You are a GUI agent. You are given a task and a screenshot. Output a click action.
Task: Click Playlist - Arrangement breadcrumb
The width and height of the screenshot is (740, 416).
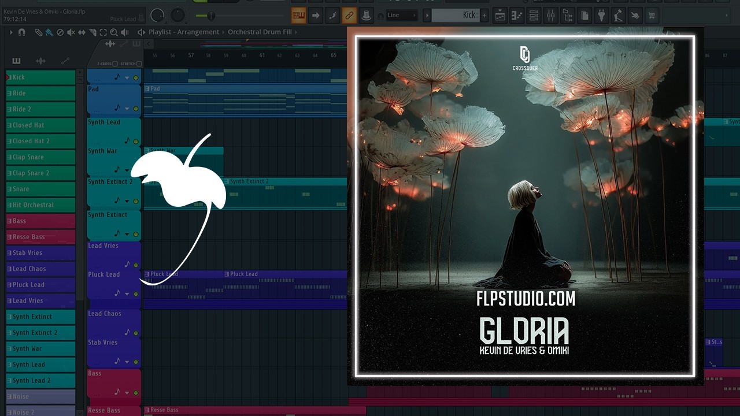184,32
